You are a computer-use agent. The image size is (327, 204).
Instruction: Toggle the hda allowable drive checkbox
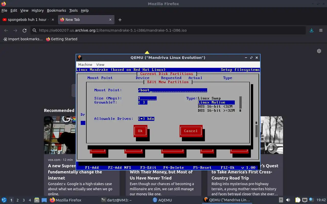146,119
